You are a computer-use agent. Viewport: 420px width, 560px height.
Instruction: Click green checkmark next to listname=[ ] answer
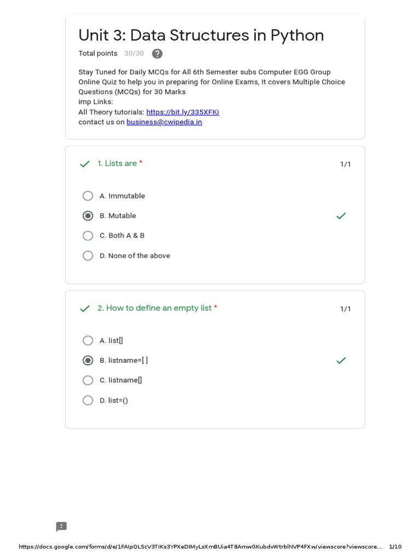341,360
